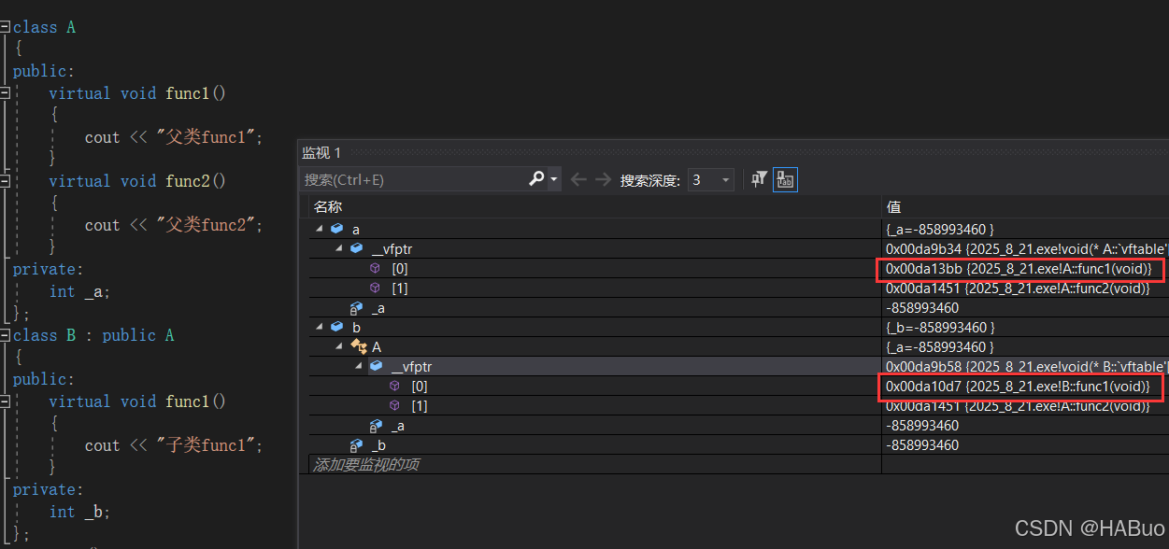Click purple field icon of [0] under b

pos(394,387)
